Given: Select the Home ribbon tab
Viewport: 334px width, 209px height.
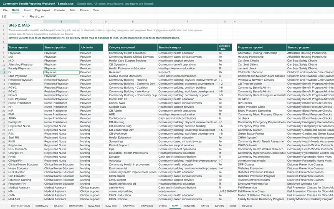Looking at the screenshot, I should pos(15,10).
